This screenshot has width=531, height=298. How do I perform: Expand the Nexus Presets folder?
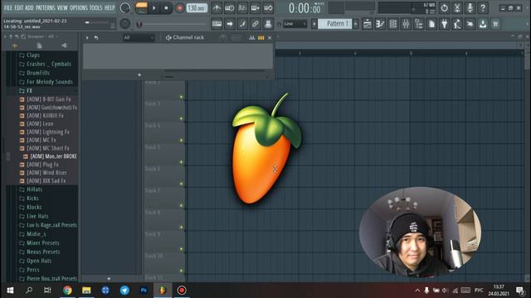pos(43,252)
